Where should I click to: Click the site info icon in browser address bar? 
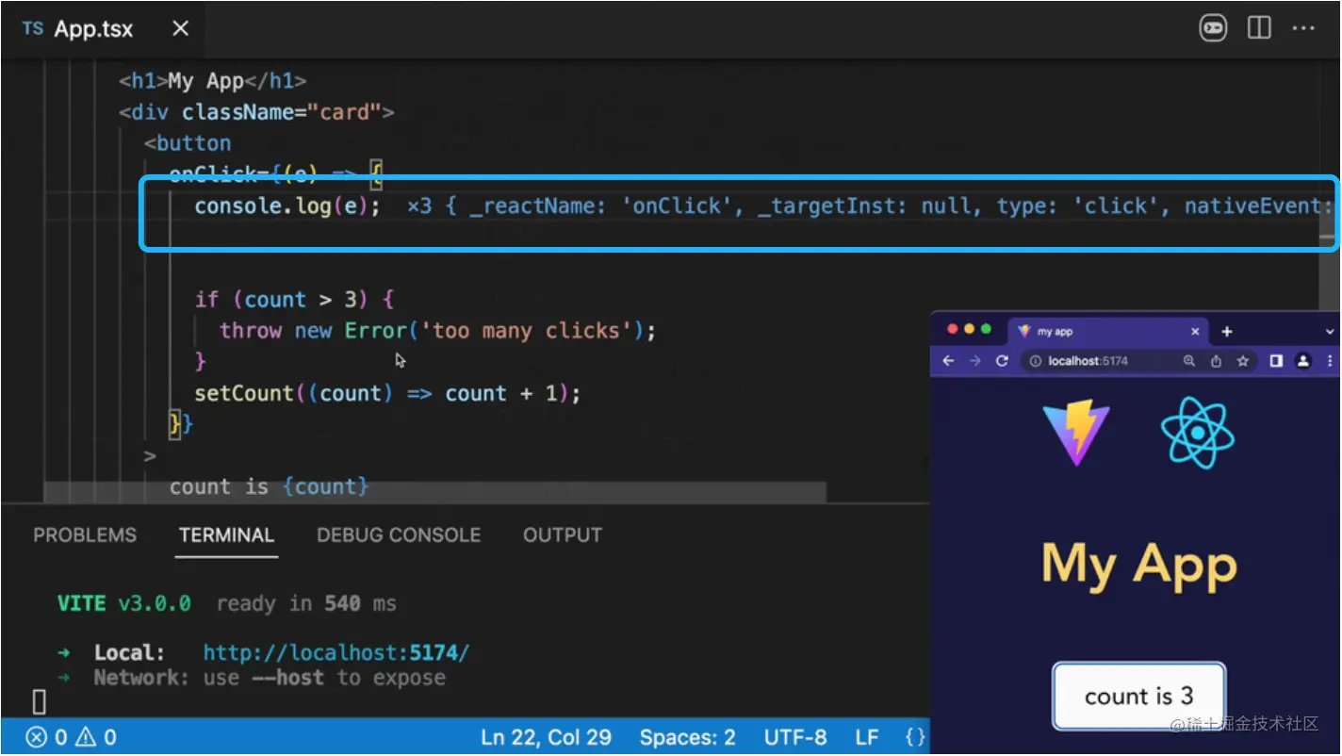[1036, 361]
